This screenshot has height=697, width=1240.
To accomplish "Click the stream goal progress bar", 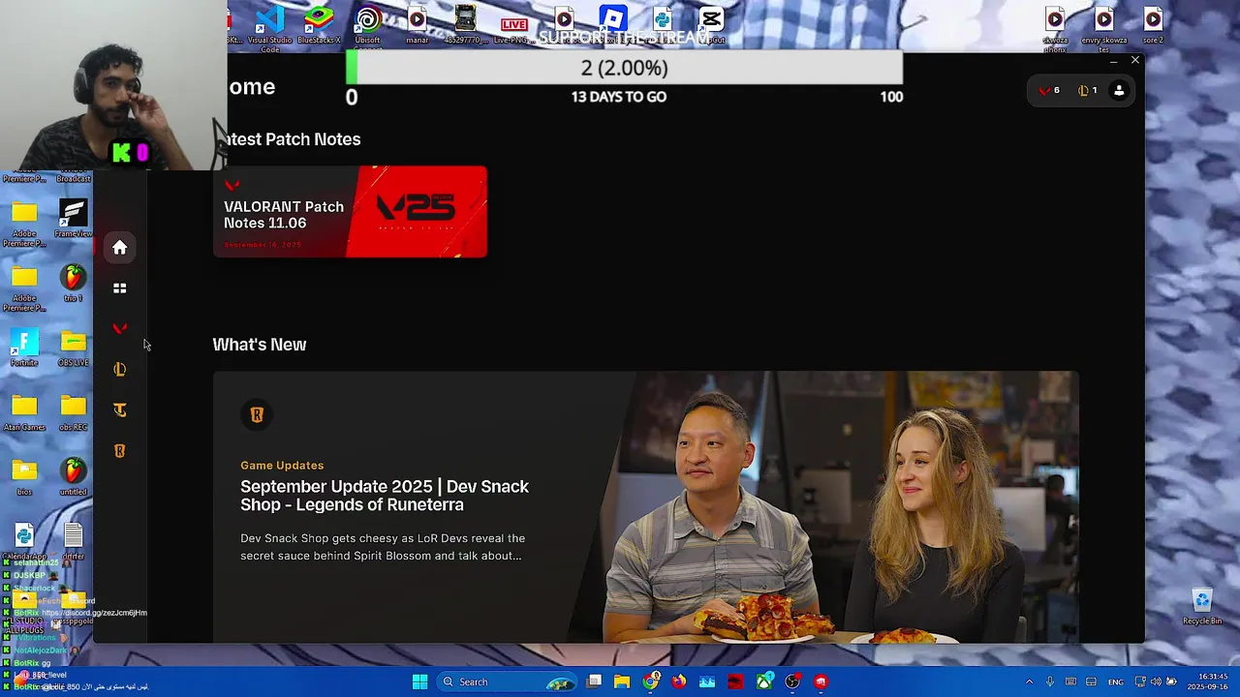I will (624, 68).
